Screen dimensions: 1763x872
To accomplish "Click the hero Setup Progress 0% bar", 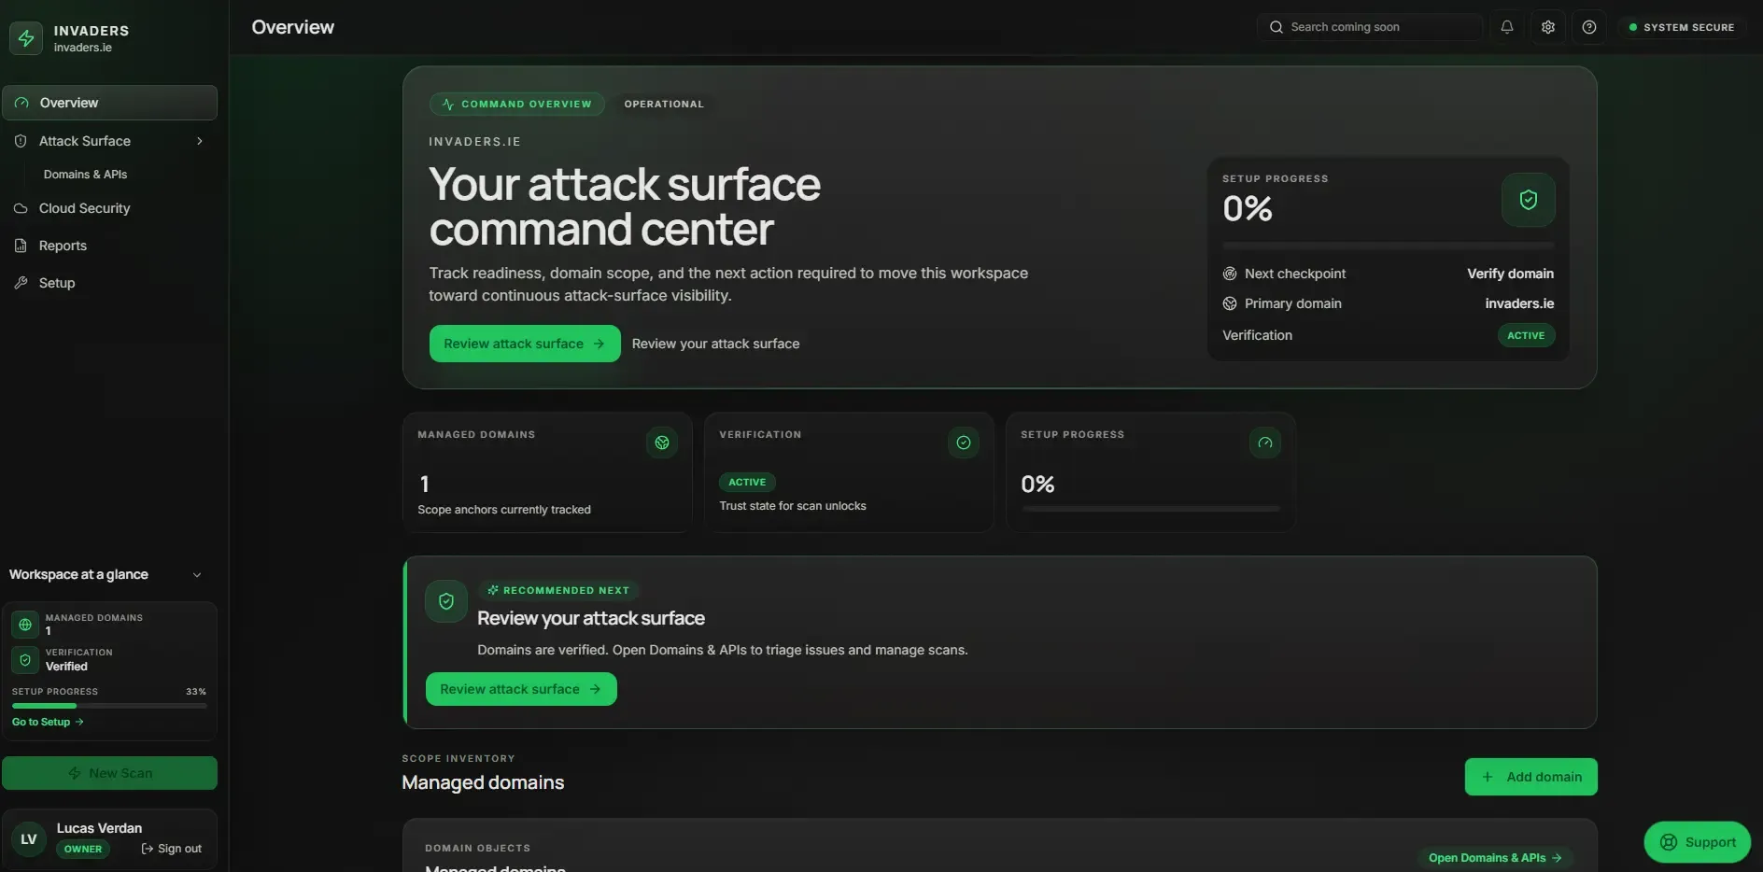I will 1389,246.
